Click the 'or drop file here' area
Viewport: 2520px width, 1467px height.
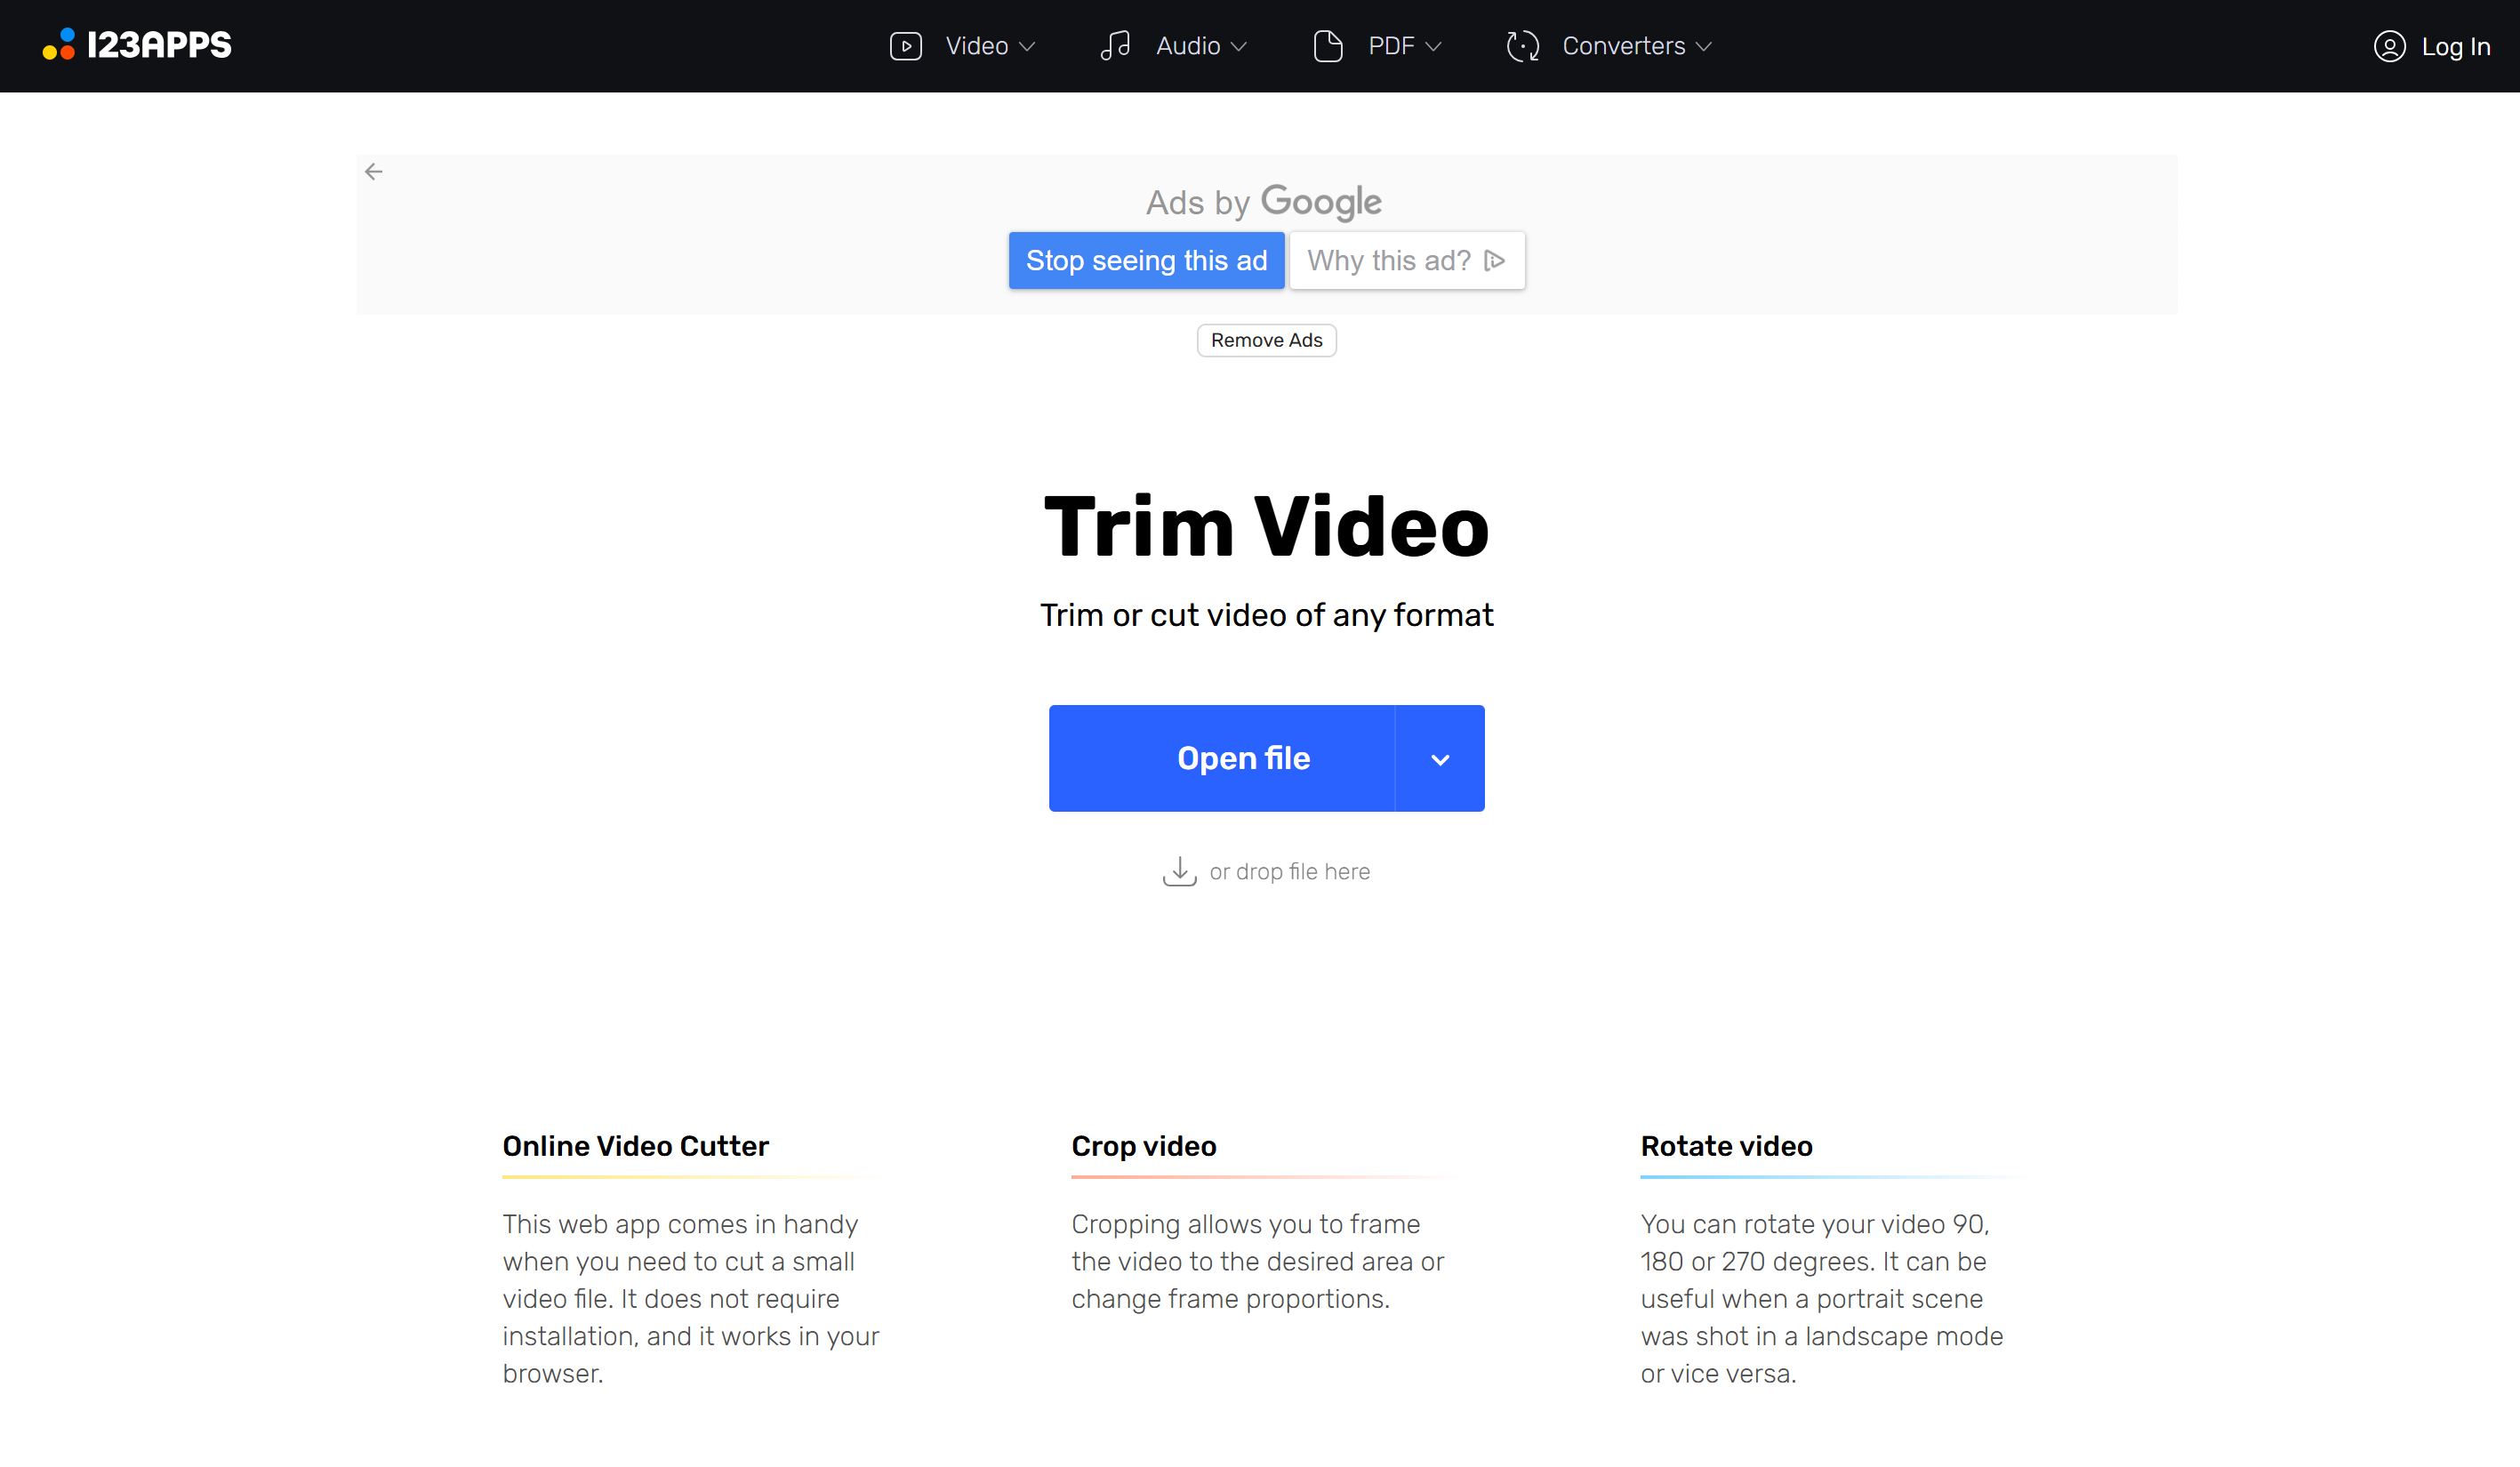point(1290,871)
